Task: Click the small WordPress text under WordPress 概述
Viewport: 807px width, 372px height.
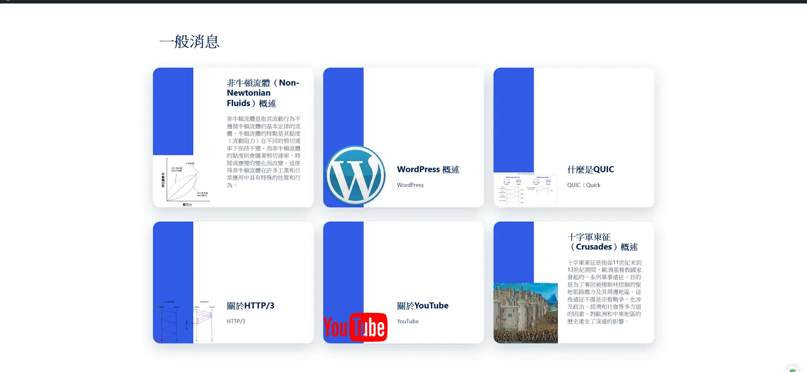Action: [x=410, y=185]
